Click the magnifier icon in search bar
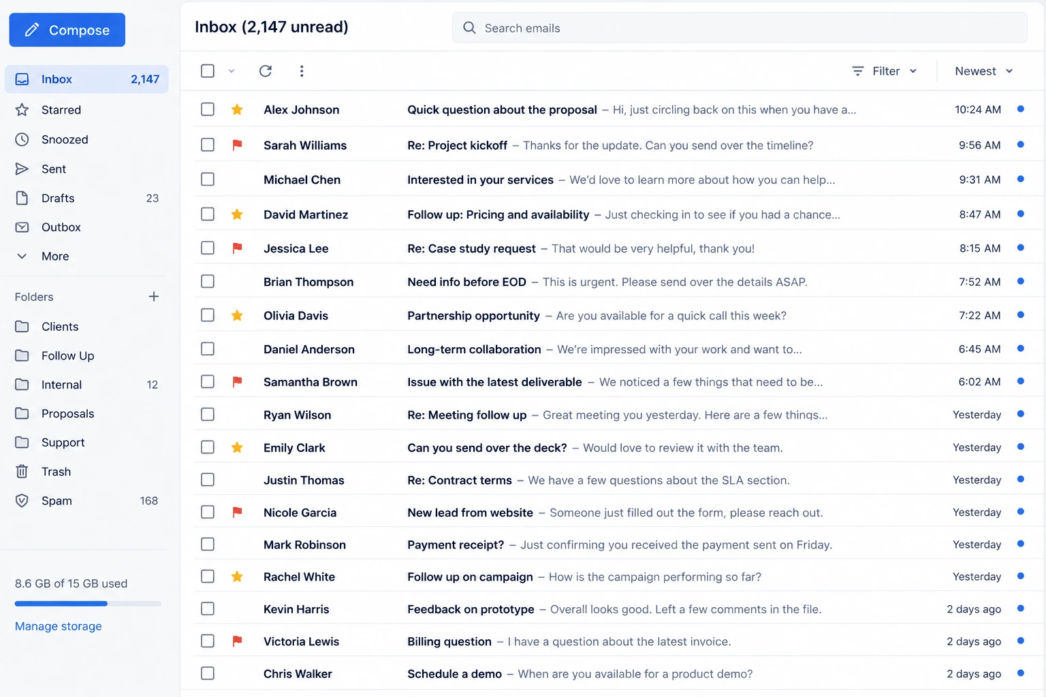This screenshot has width=1046, height=697. (x=469, y=28)
